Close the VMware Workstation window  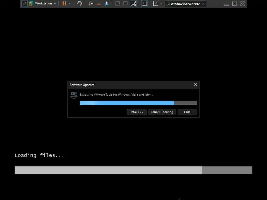(x=242, y=3)
